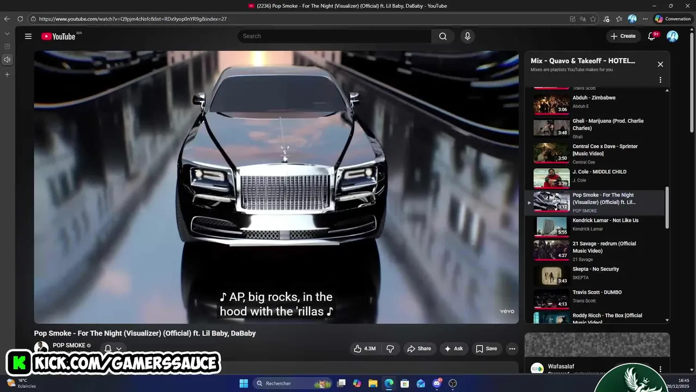Play Kendrick Lamar - Not Like Us
Screen dimensions: 696x392
point(595,227)
